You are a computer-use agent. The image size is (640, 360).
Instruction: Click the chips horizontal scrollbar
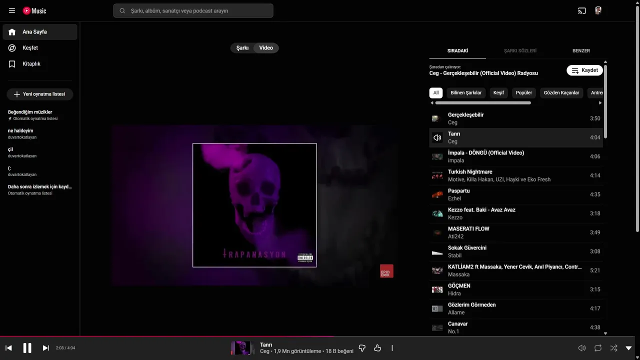tap(483, 103)
